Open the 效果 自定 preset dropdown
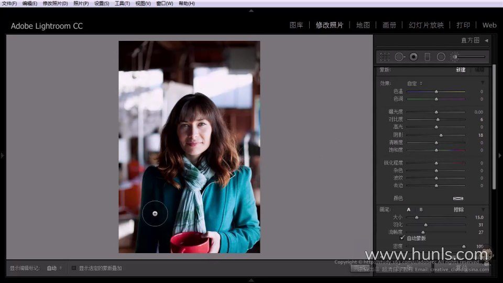The width and height of the screenshot is (503, 283). (x=415, y=83)
